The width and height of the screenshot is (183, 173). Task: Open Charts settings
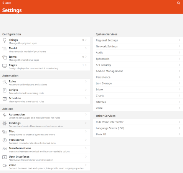138,96
